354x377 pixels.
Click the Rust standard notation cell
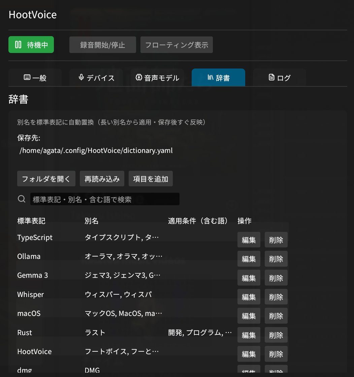[x=25, y=332]
